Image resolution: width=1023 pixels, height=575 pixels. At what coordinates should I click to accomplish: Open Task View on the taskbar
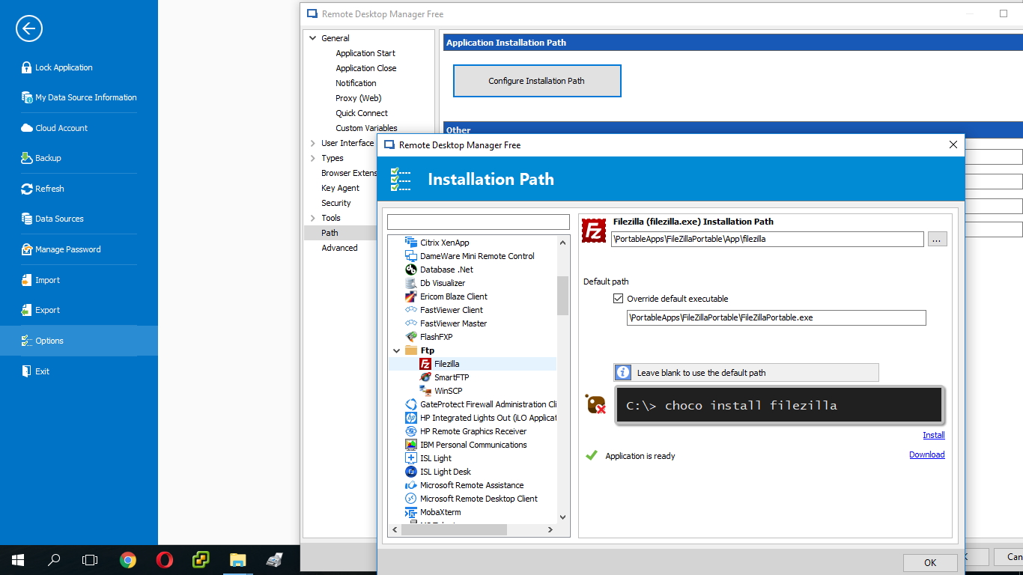[90, 560]
